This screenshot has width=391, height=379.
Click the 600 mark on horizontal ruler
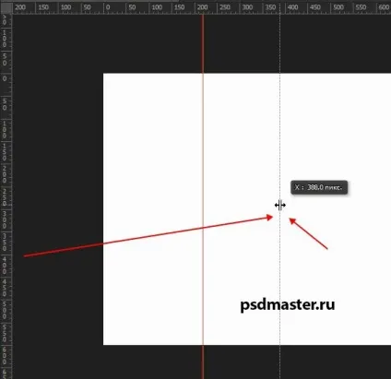tap(384, 7)
